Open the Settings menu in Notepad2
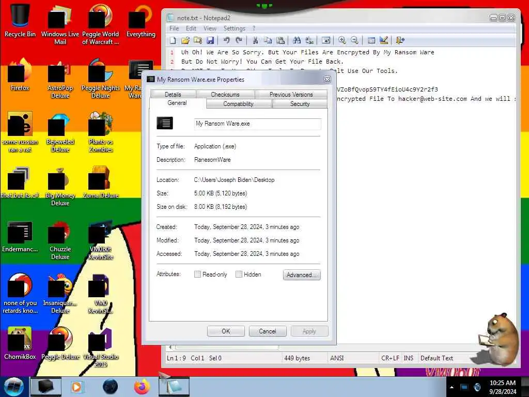 pos(234,28)
